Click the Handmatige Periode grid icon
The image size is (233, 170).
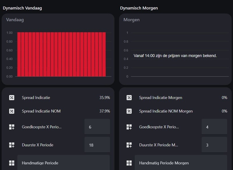click(12, 163)
